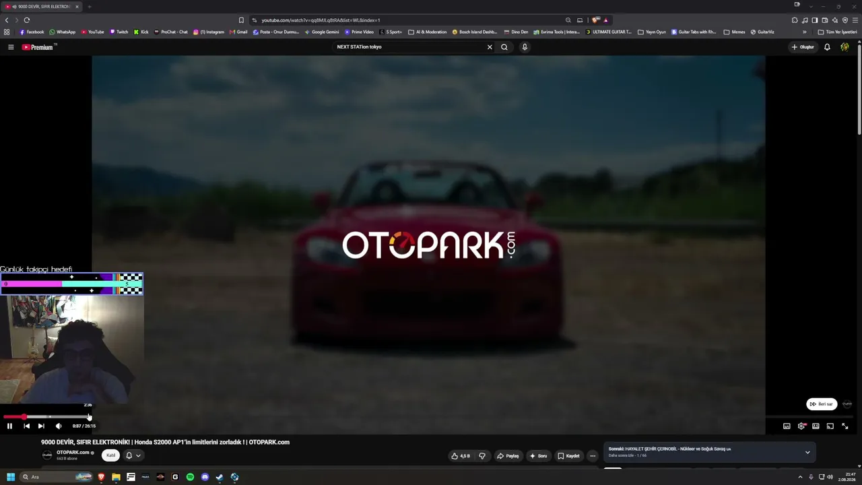The image size is (862, 485).
Task: Clear the search box text
Action: [x=490, y=47]
